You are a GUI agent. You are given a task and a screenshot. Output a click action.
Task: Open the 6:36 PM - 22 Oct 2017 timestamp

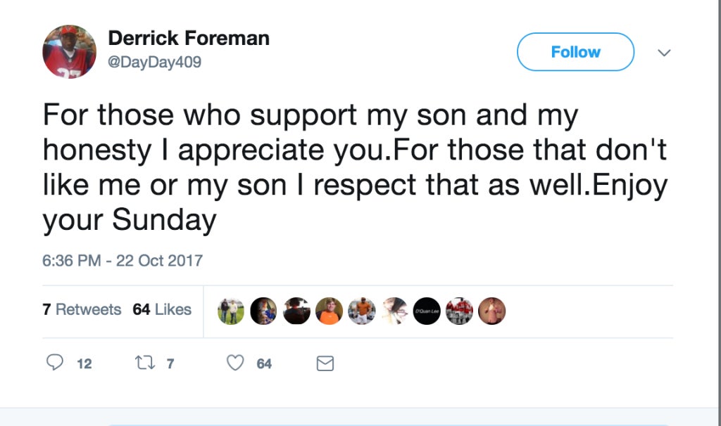[123, 260]
